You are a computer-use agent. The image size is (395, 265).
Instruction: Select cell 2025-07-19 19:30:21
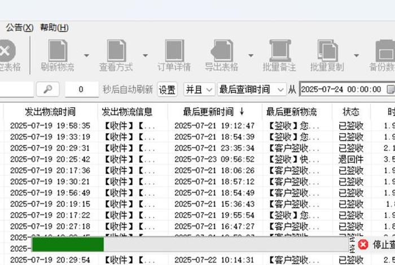50,182
